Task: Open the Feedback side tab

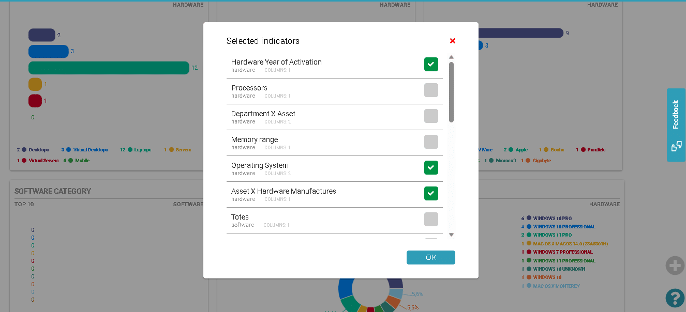Action: click(x=676, y=125)
